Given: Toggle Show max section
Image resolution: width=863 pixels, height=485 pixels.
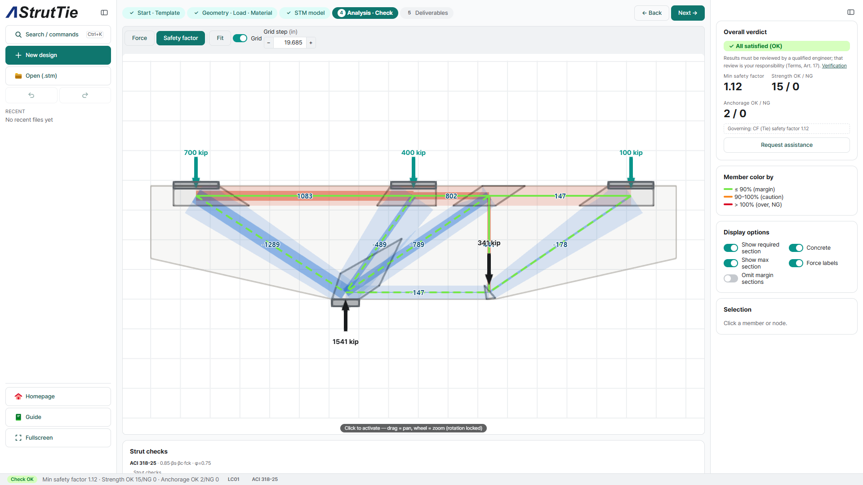Looking at the screenshot, I should click(731, 263).
